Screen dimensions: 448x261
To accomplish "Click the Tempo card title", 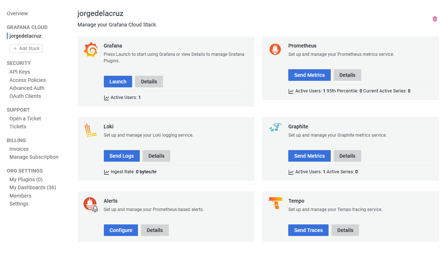I will tap(296, 201).
